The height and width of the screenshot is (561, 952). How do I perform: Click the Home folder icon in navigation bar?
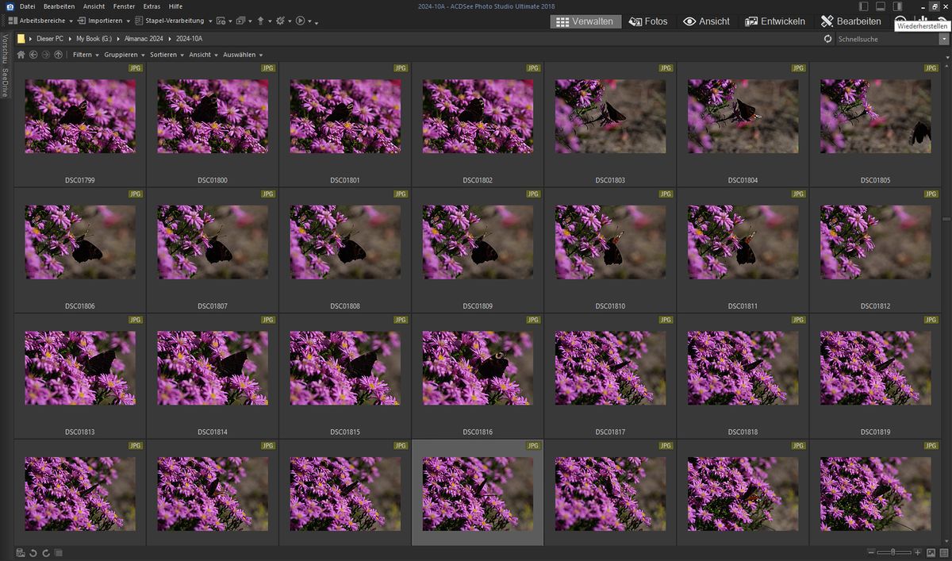[21, 55]
